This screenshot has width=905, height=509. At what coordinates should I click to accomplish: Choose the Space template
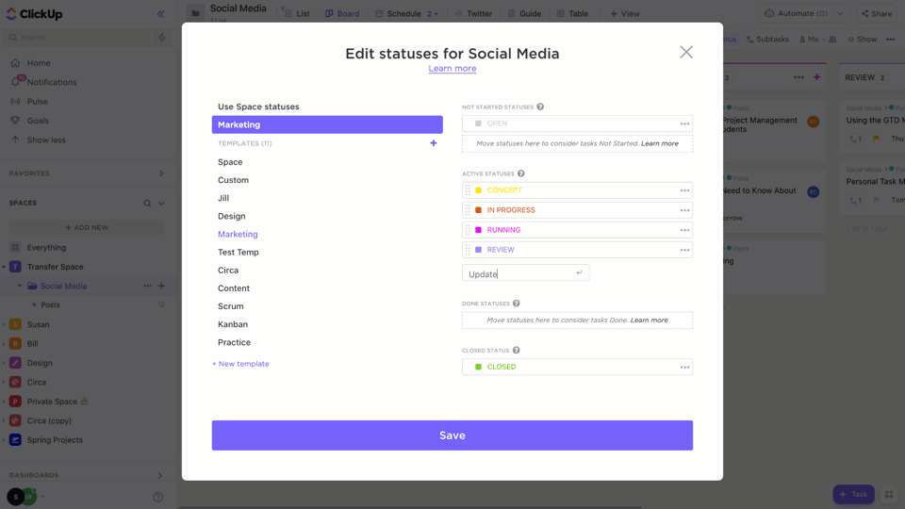[x=230, y=162]
